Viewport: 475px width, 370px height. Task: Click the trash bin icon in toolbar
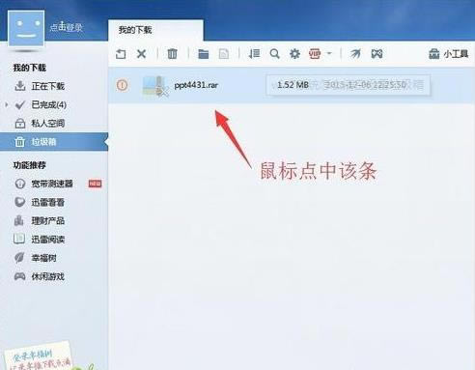click(x=172, y=53)
